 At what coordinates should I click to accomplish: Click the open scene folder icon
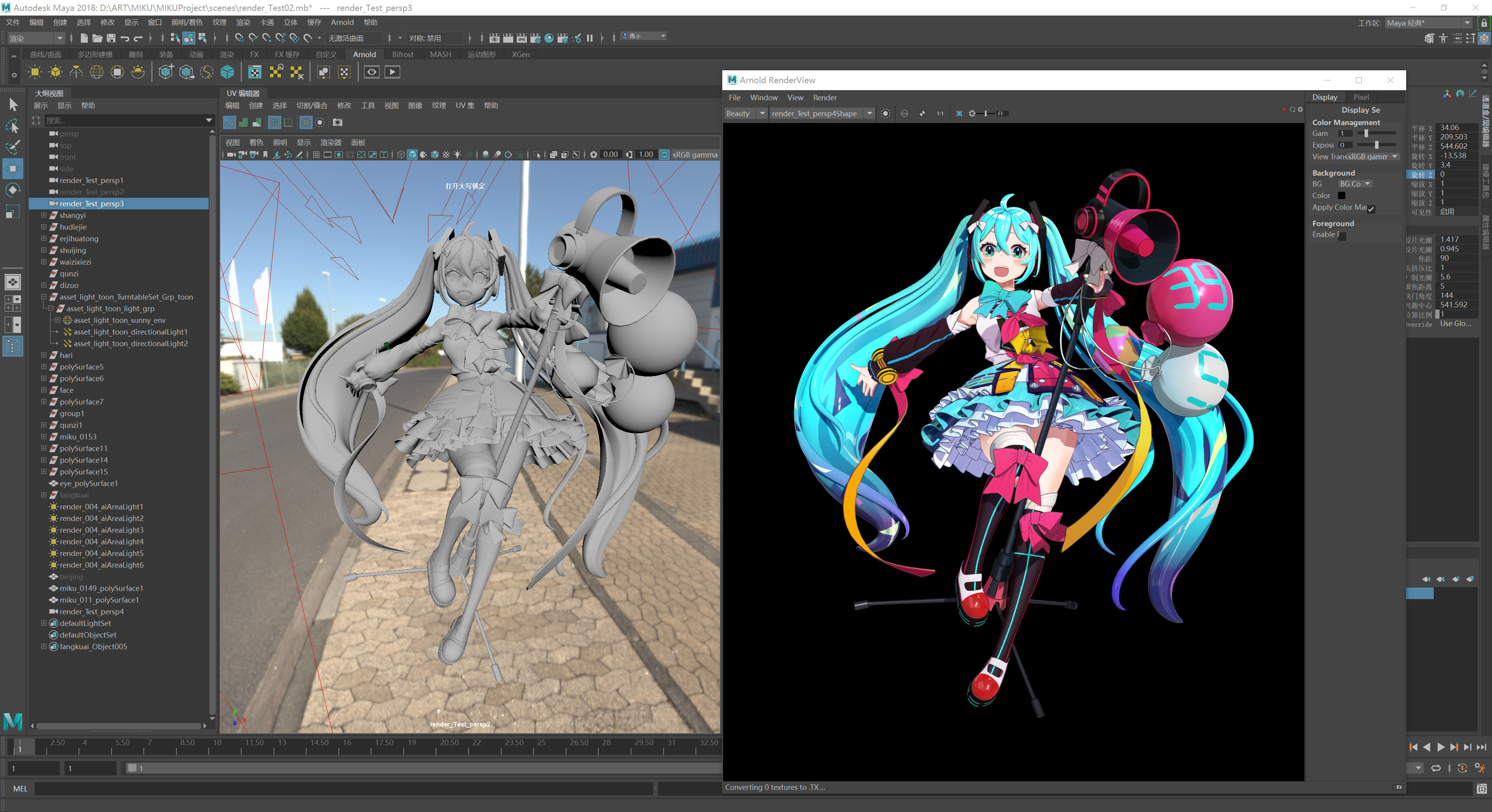point(97,38)
